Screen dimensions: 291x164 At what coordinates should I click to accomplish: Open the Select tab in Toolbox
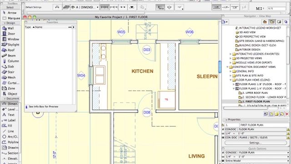click(10, 7)
